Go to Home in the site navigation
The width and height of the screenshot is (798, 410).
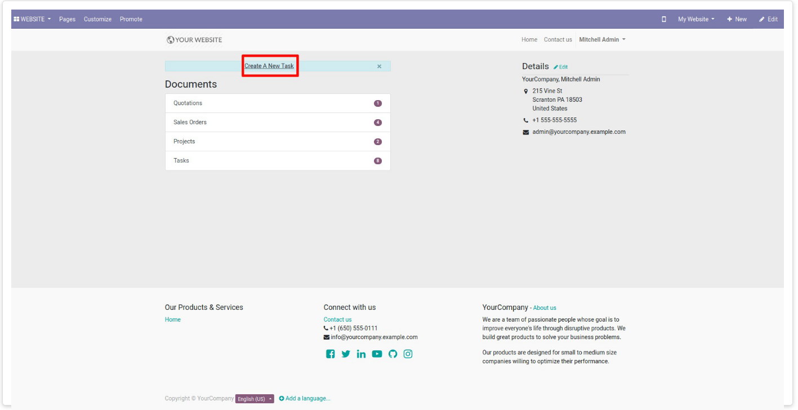tap(529, 40)
